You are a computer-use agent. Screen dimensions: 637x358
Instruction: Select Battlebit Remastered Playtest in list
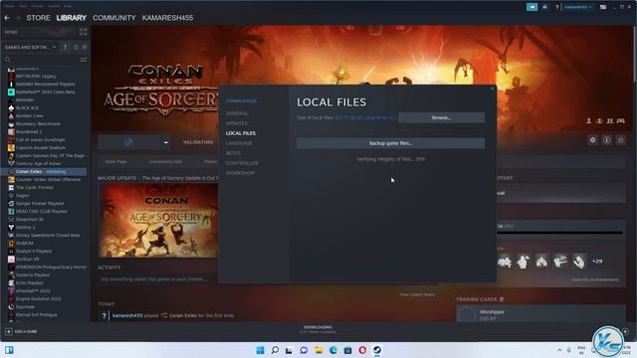[x=45, y=84]
